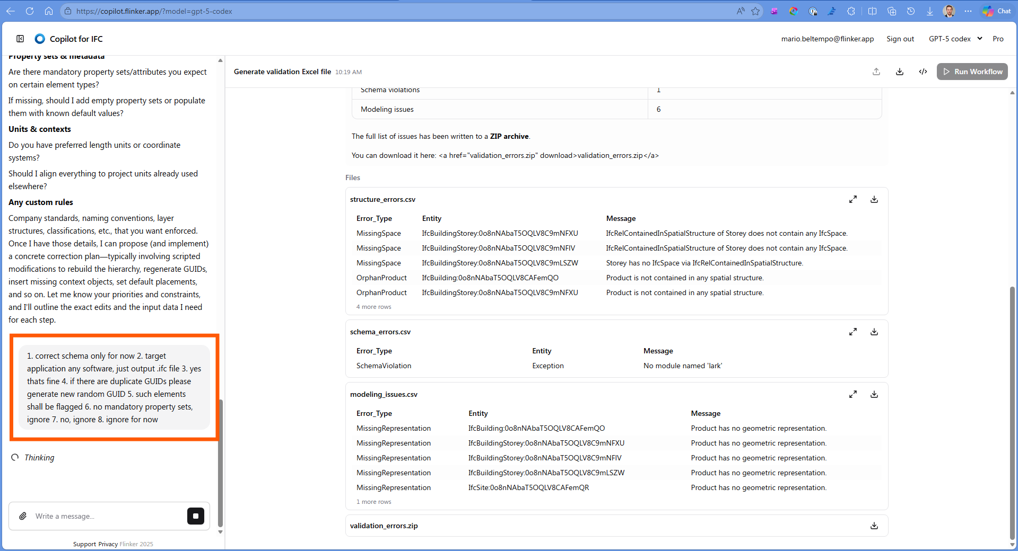Image resolution: width=1018 pixels, height=551 pixels.
Task: Click the share/upload icon in header
Action: [876, 72]
